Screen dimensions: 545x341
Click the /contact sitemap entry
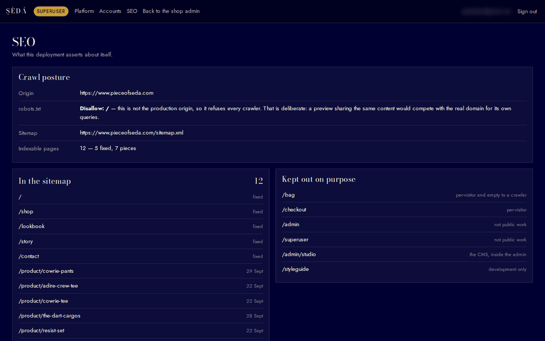[x=141, y=256]
